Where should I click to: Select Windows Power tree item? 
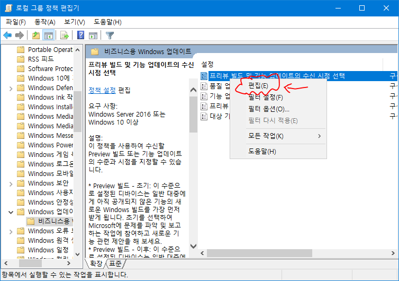(x=50, y=145)
